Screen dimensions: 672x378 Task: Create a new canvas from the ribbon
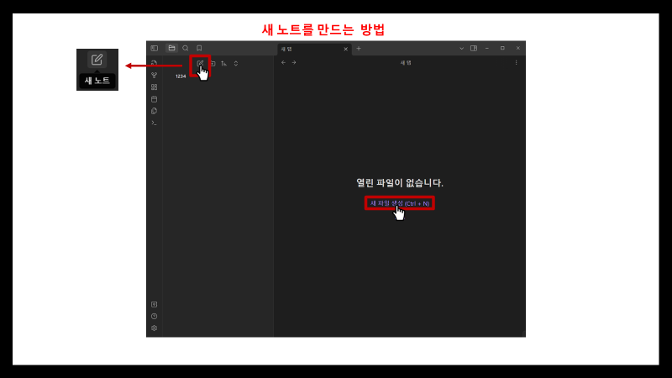point(155,87)
